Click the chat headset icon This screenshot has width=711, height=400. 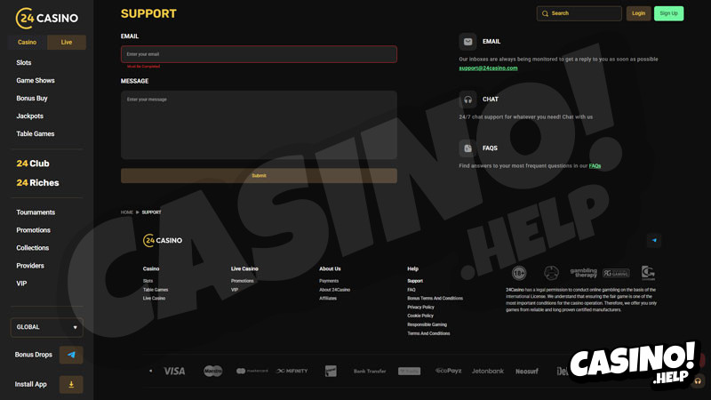(x=467, y=100)
